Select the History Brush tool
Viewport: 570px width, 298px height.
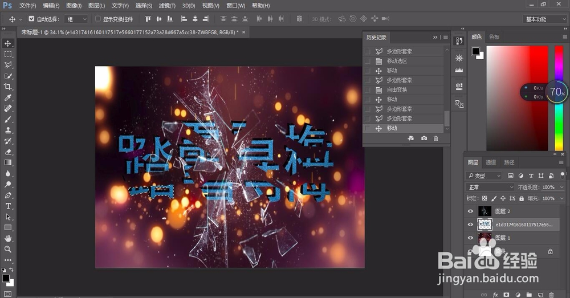click(x=7, y=141)
